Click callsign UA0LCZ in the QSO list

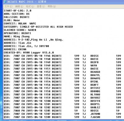(95, 107)
